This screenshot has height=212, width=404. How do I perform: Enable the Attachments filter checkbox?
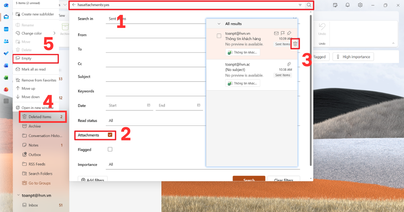(110, 135)
